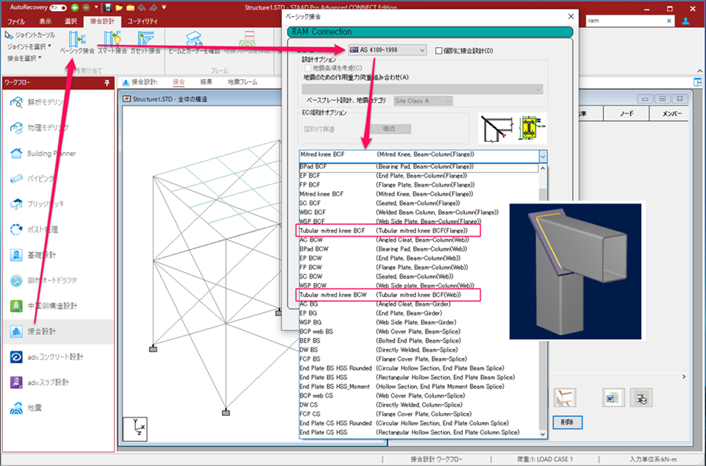The image size is (706, 466).
Task: Close the ベーシック接合 dialog
Action: pos(571,16)
